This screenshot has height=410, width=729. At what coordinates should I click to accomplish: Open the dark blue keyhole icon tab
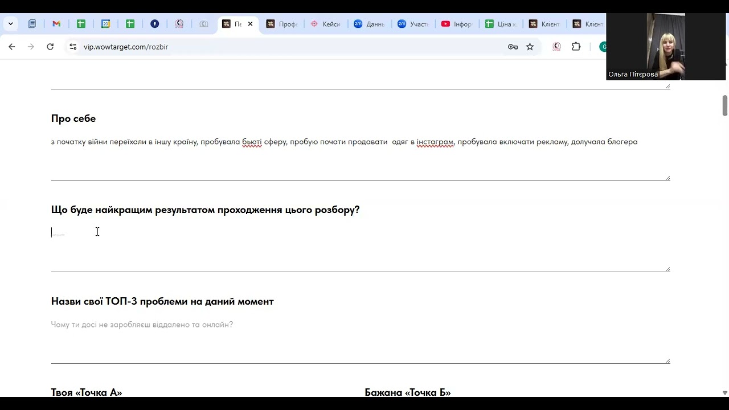[154, 24]
